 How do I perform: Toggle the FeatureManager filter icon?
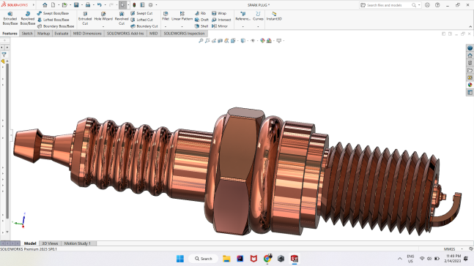(4, 55)
